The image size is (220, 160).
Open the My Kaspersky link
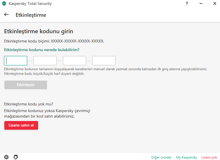187,157
